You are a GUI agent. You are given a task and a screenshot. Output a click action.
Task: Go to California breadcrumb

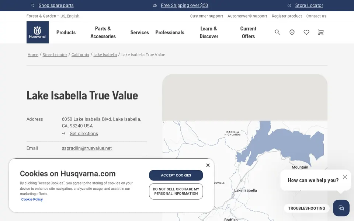80,55
